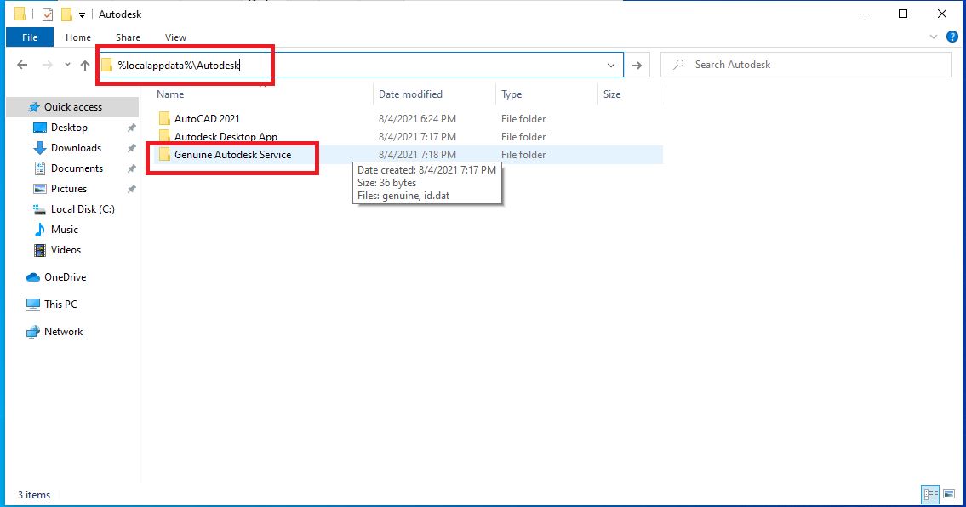This screenshot has width=966, height=507.
Task: Click the Go To arrow beside address bar
Action: [x=637, y=66]
